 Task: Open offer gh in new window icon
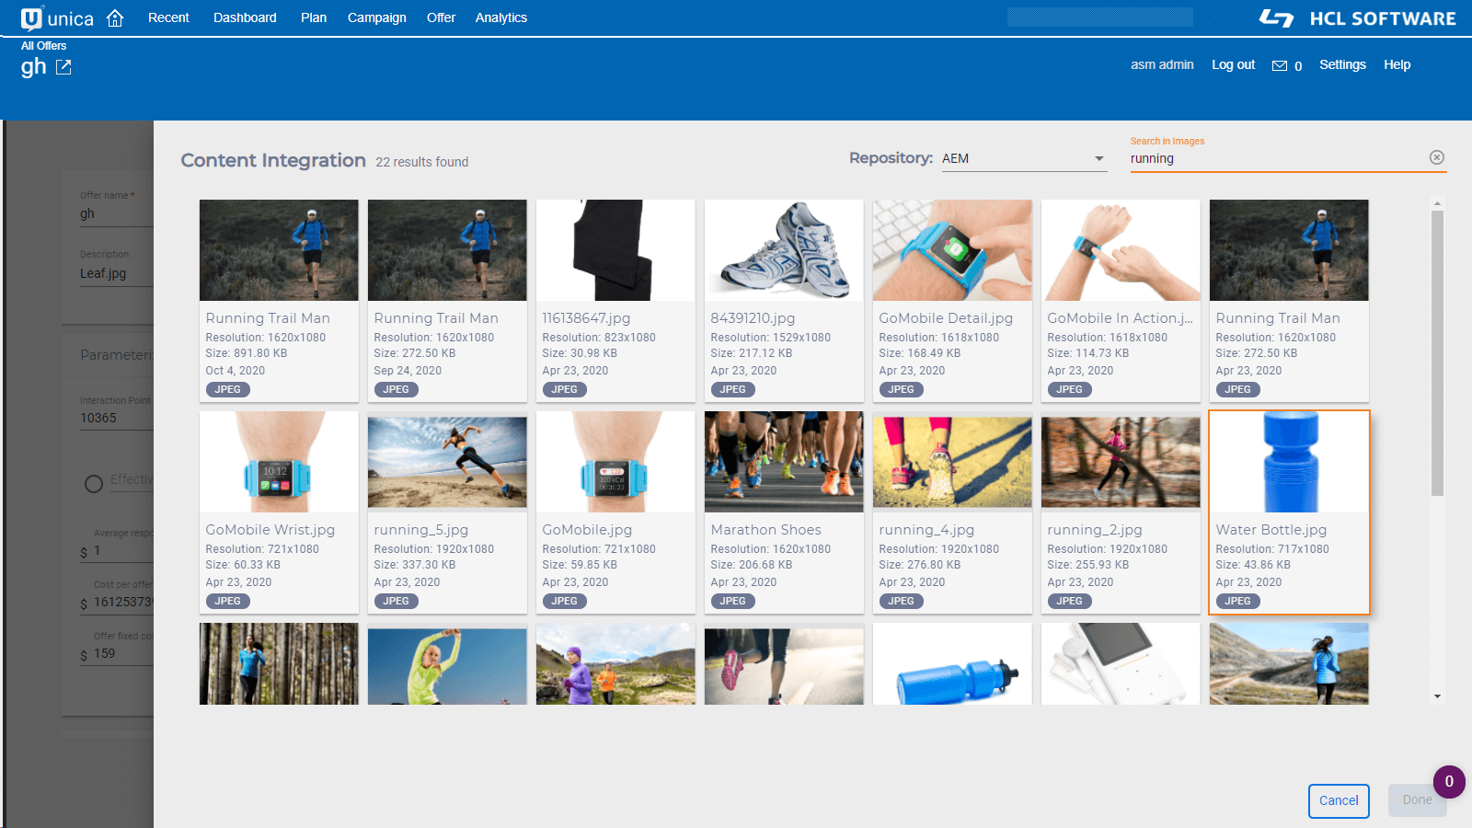pyautogui.click(x=63, y=67)
